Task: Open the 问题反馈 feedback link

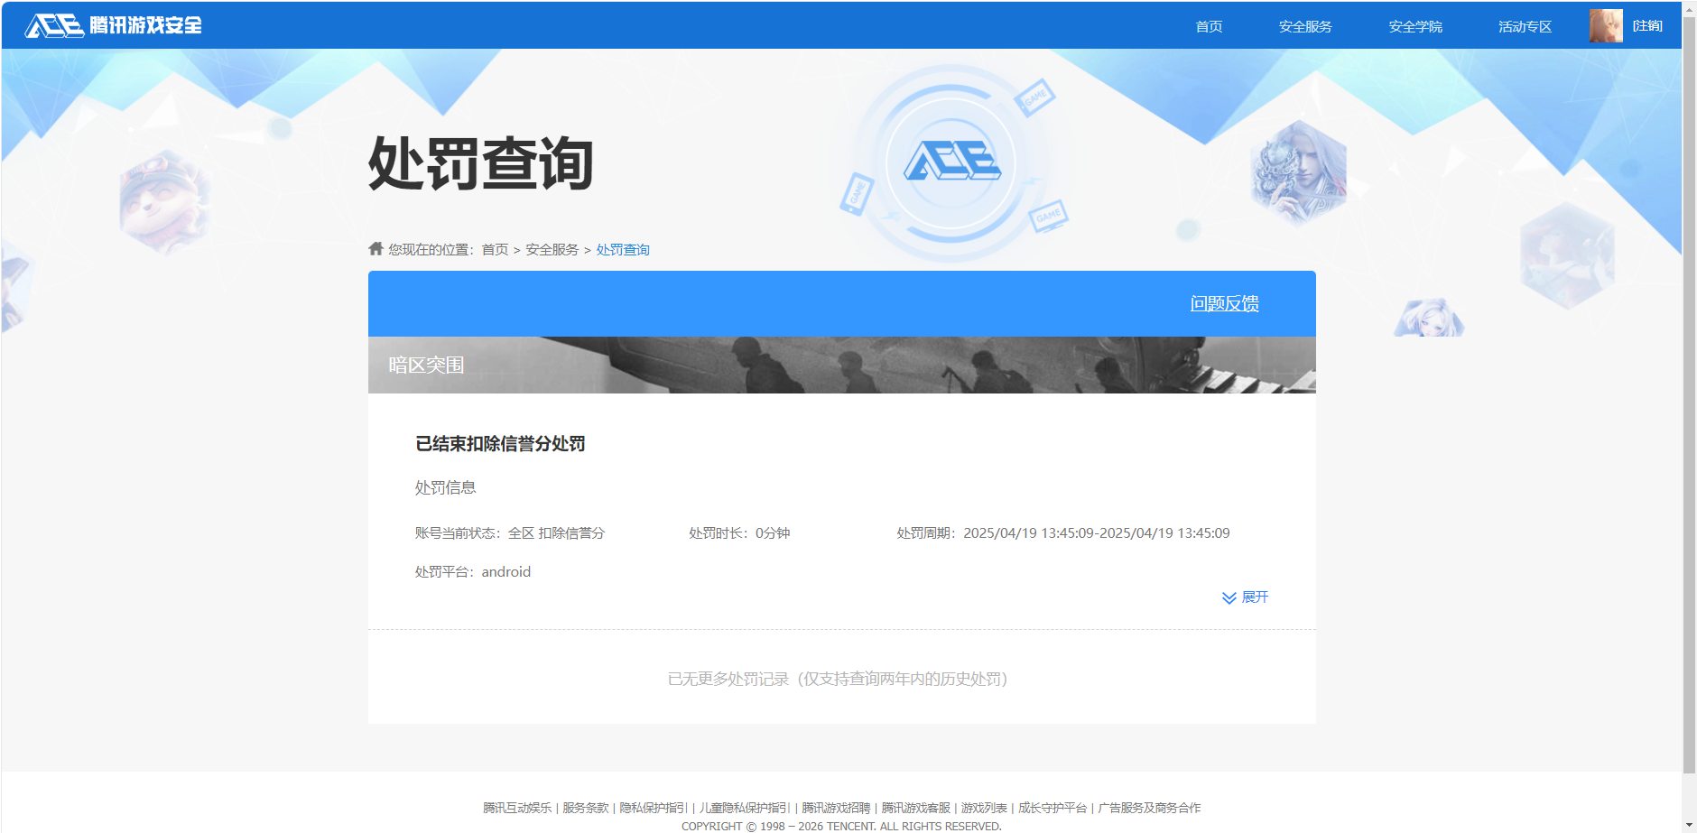Action: 1225,304
